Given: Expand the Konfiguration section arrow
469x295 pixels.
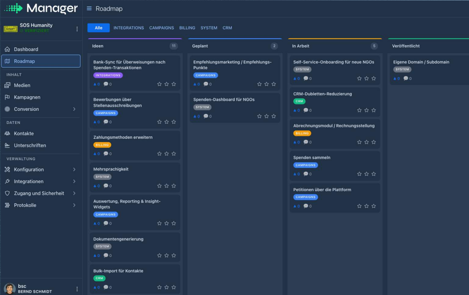Looking at the screenshot, I should (74, 170).
